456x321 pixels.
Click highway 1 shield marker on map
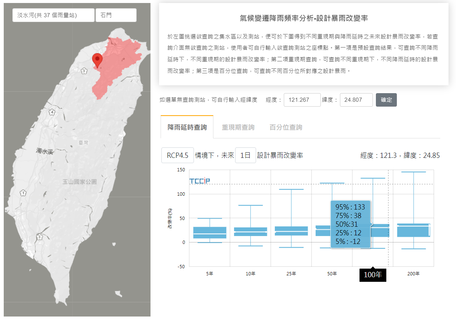click(23, 193)
